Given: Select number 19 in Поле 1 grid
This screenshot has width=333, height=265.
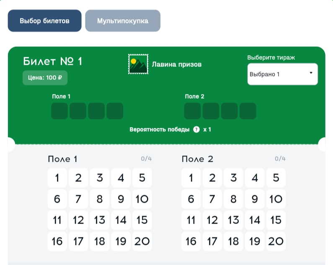Looking at the screenshot, I should [x=121, y=241].
